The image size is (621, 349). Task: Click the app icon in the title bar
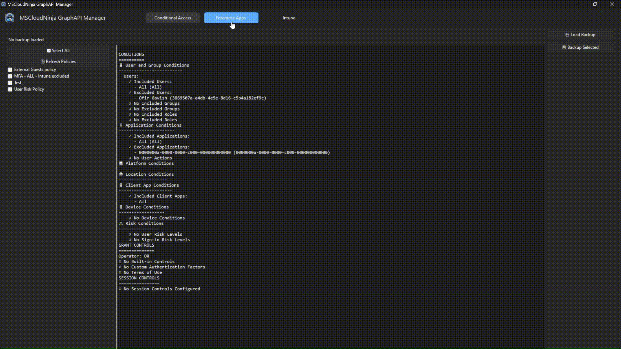click(4, 4)
